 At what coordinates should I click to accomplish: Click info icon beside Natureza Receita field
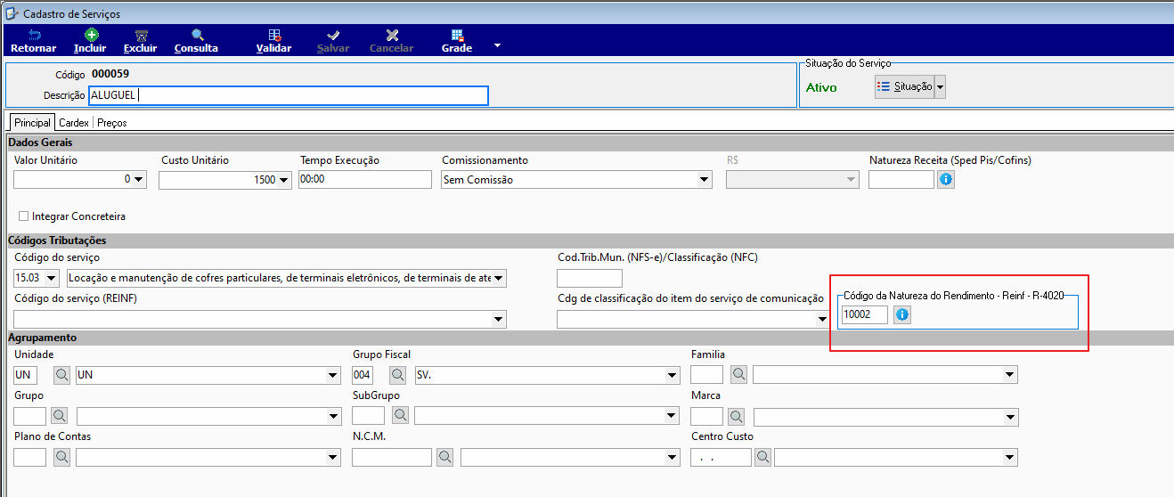pyautogui.click(x=946, y=179)
